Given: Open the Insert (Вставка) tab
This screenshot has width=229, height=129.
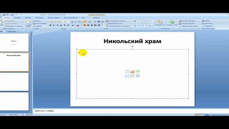Looking at the screenshot, I should pyautogui.click(x=18, y=18).
